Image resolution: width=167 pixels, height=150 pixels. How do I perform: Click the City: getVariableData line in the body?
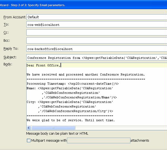[x=70, y=102]
